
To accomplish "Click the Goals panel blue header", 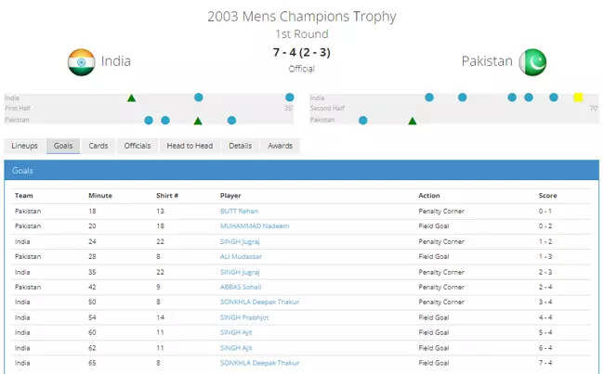I will coord(302,172).
